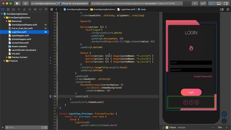
Task: Click the G circle button in the preview
Action: point(197,102)
